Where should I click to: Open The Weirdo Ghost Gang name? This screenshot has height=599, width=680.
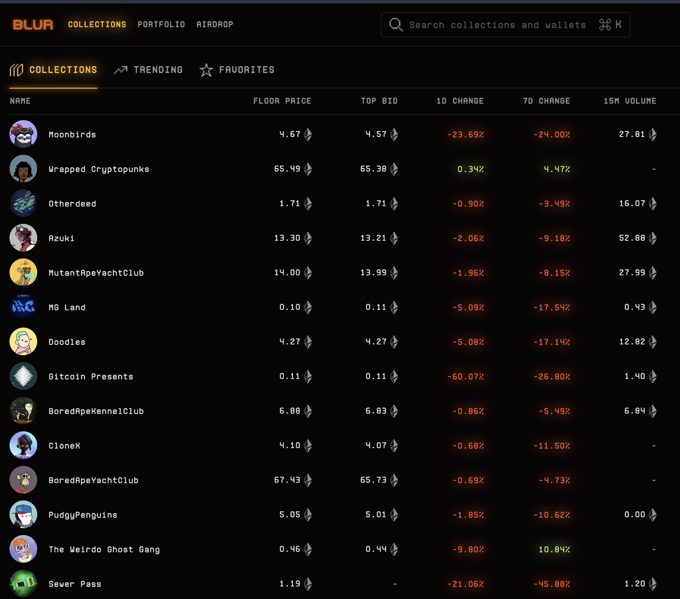[x=104, y=550]
